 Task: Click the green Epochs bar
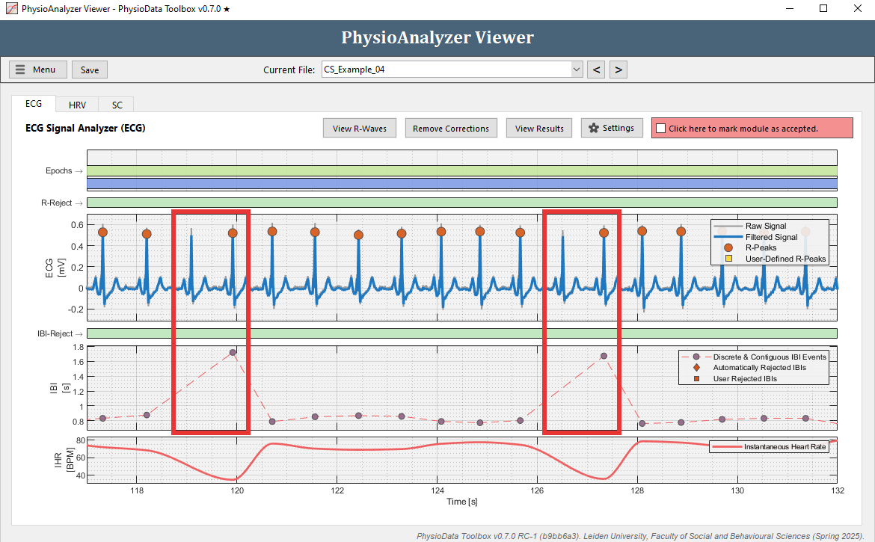coord(462,170)
